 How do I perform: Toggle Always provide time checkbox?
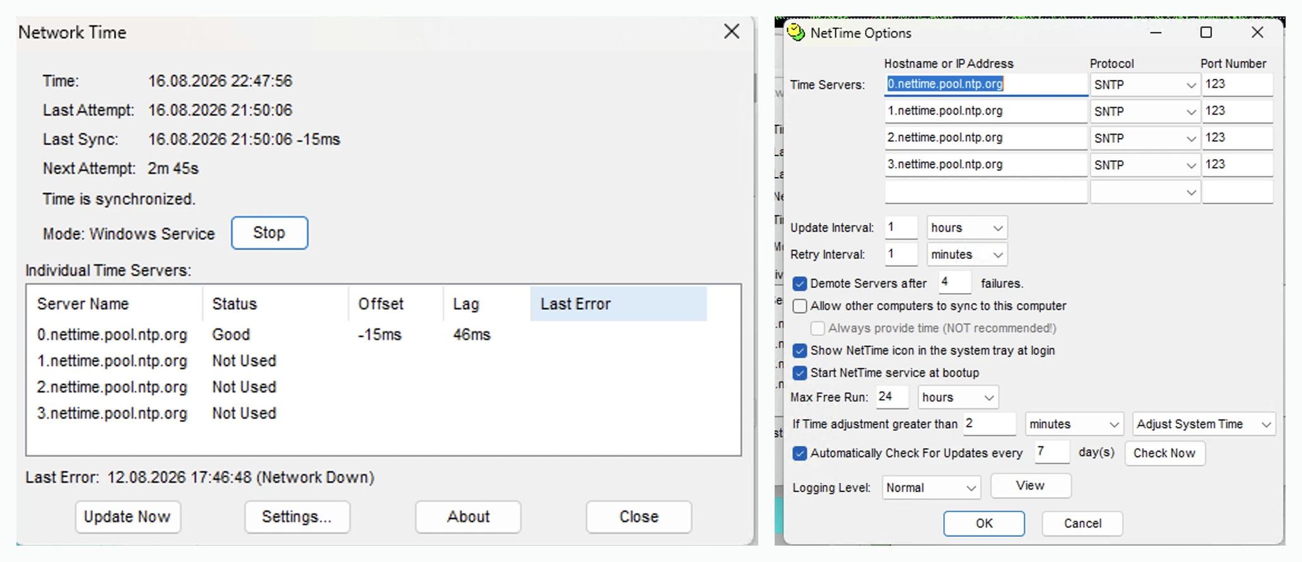tap(818, 328)
